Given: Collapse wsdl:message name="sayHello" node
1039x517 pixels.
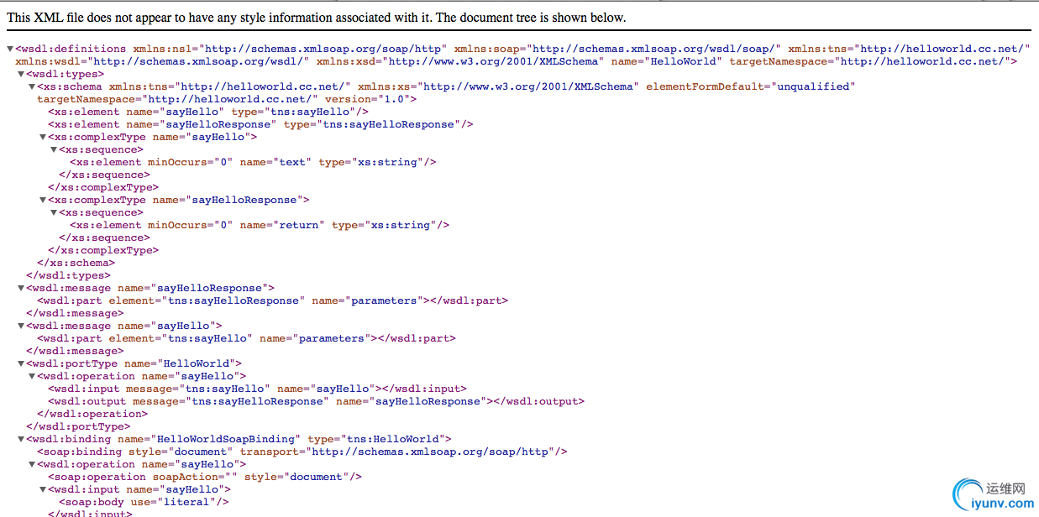Looking at the screenshot, I should coord(21,326).
